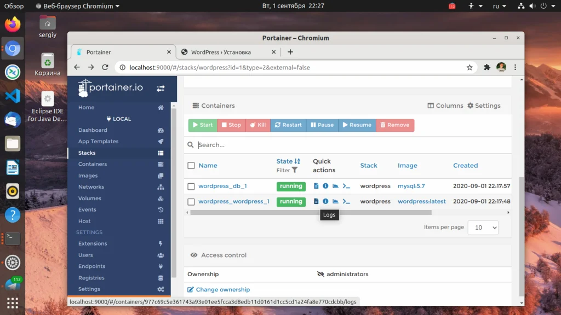
Task: Click the page vertical scrollbar thumb
Action: click(522, 236)
